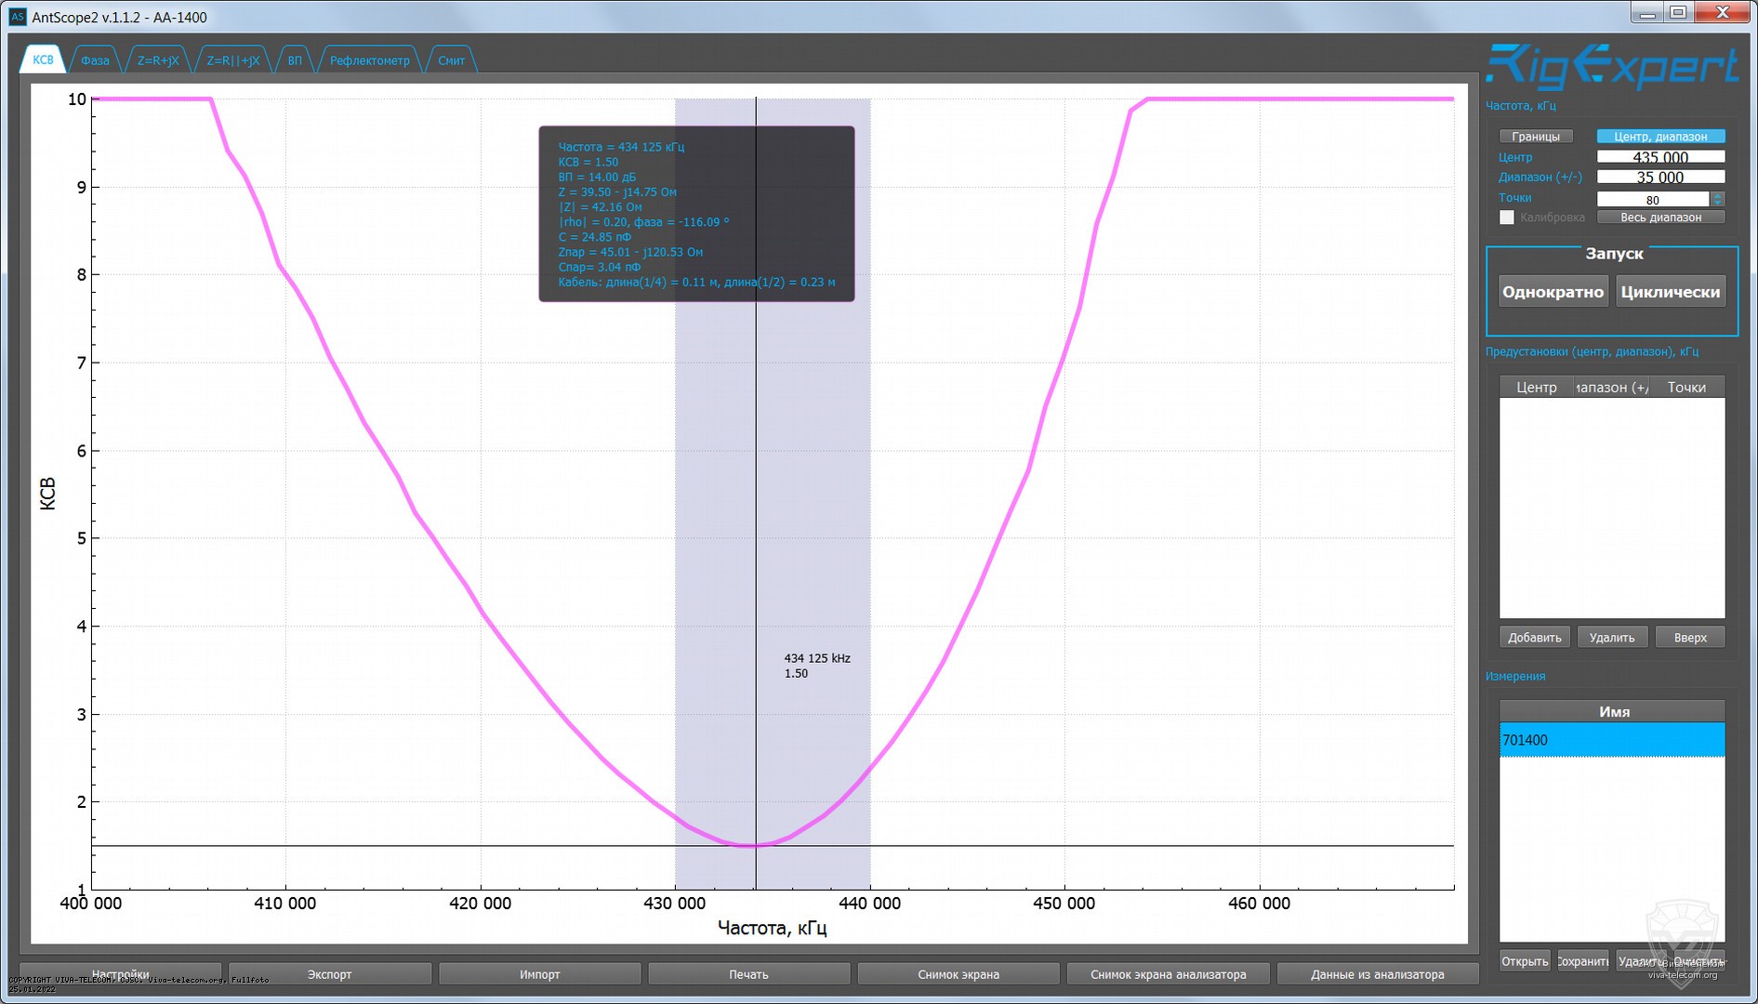The height and width of the screenshot is (1004, 1758).
Task: Click the Точки spinner arrows
Action: (1717, 199)
